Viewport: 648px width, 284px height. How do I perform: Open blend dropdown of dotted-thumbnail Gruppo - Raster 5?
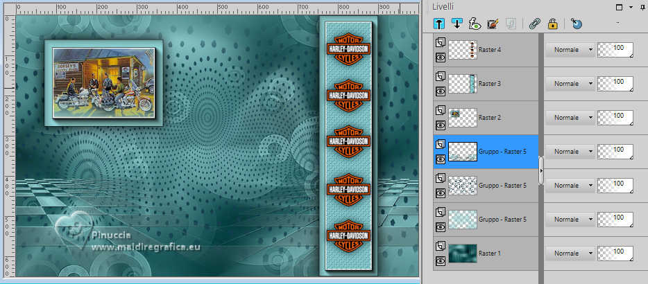tap(570, 186)
